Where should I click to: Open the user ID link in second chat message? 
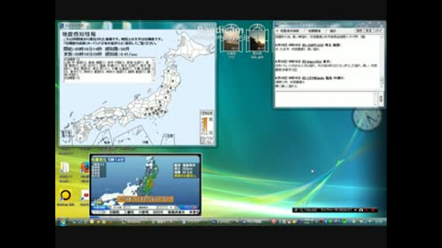312,62
